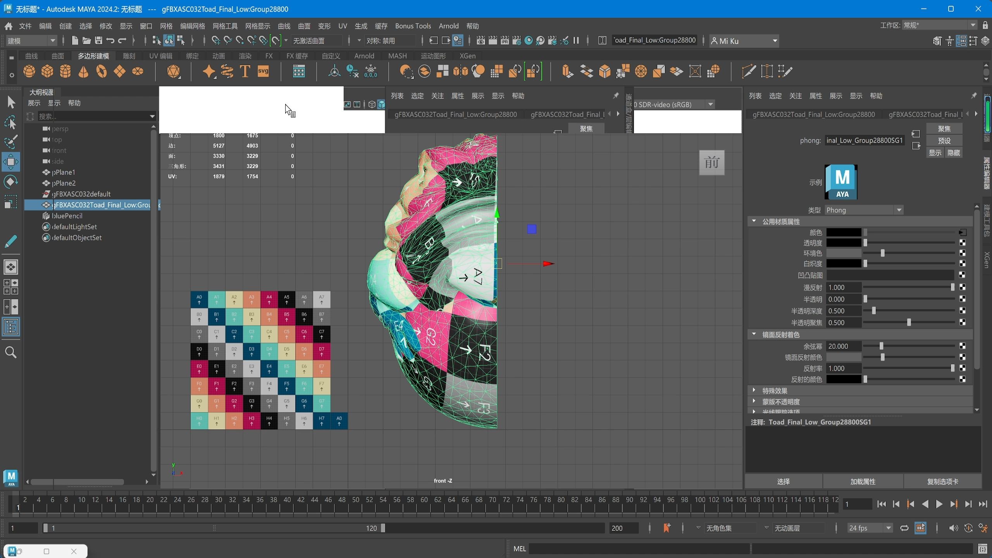The height and width of the screenshot is (558, 992).
Task: Open the outliner search magnifier icon
Action: [10, 352]
